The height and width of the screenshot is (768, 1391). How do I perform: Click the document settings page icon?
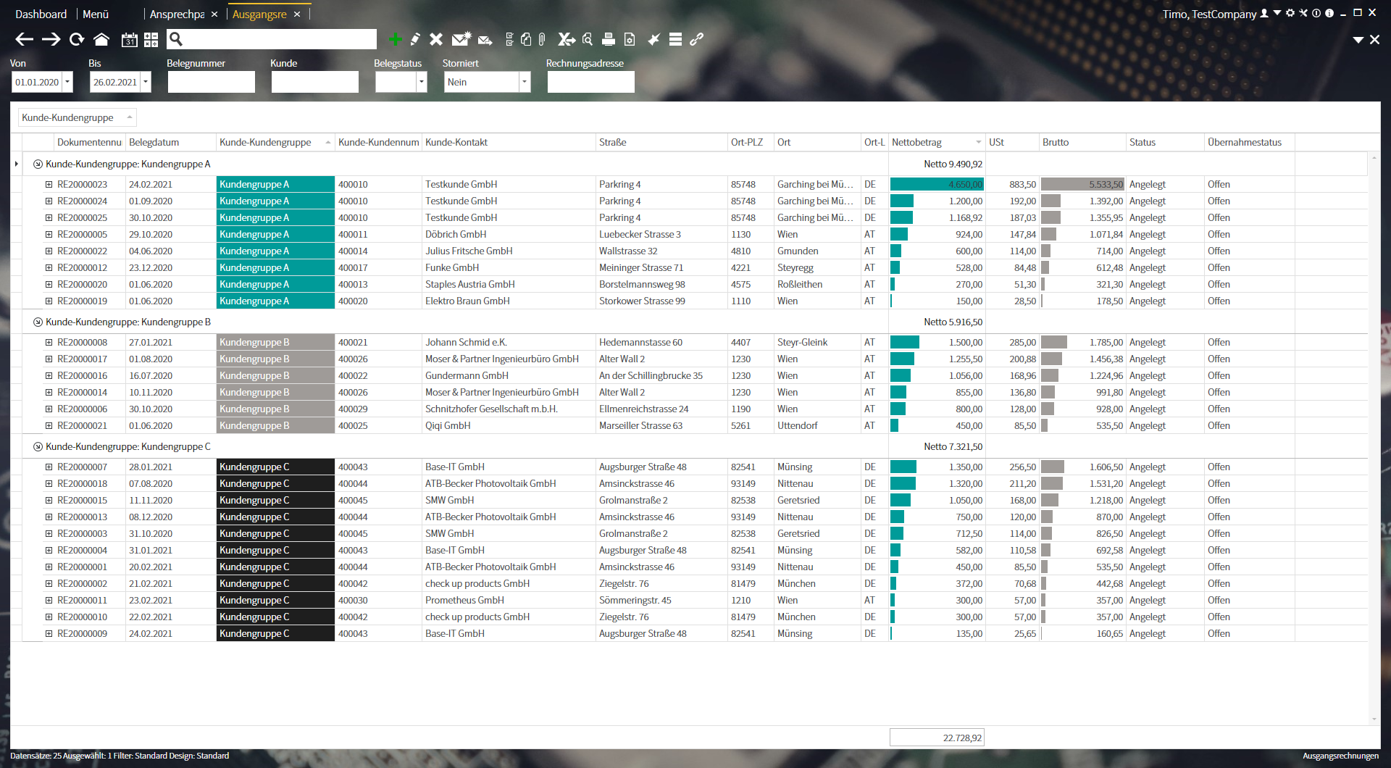[x=630, y=39]
